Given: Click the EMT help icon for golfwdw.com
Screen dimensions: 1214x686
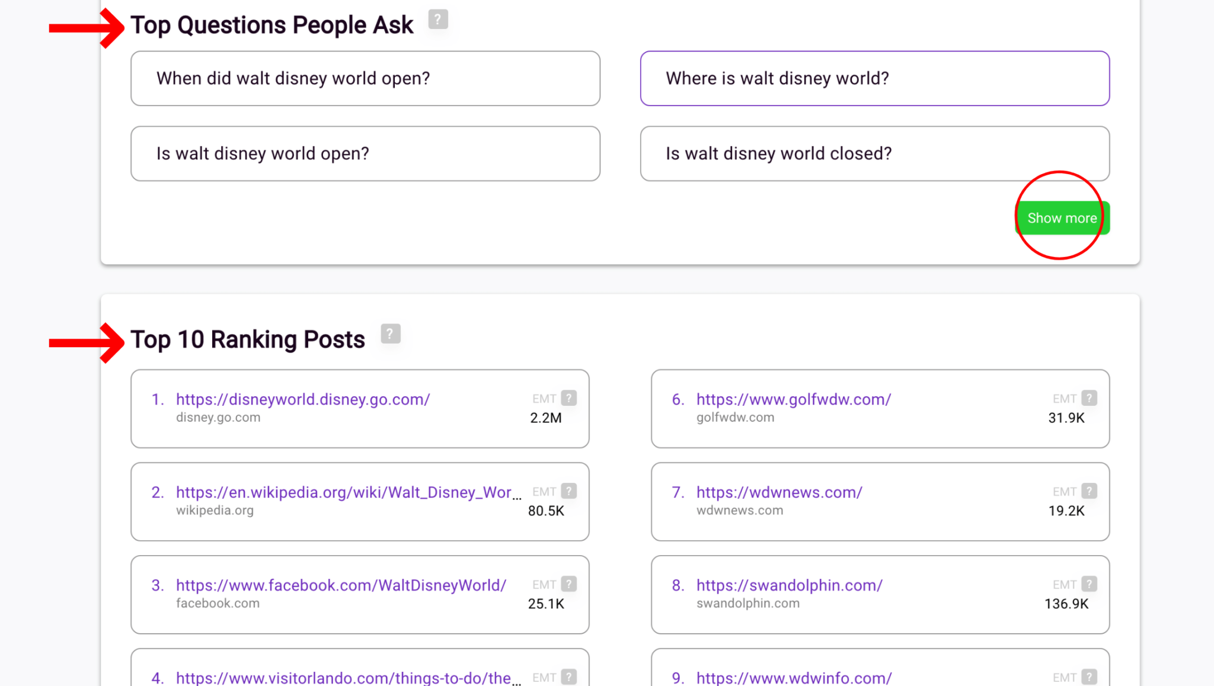Looking at the screenshot, I should [x=1090, y=398].
